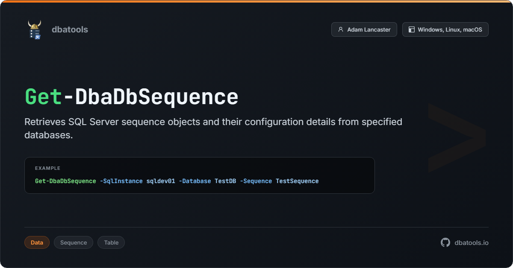Image resolution: width=513 pixels, height=268 pixels.
Task: Click the Get-DbaDbSequence heading
Action: click(x=131, y=97)
